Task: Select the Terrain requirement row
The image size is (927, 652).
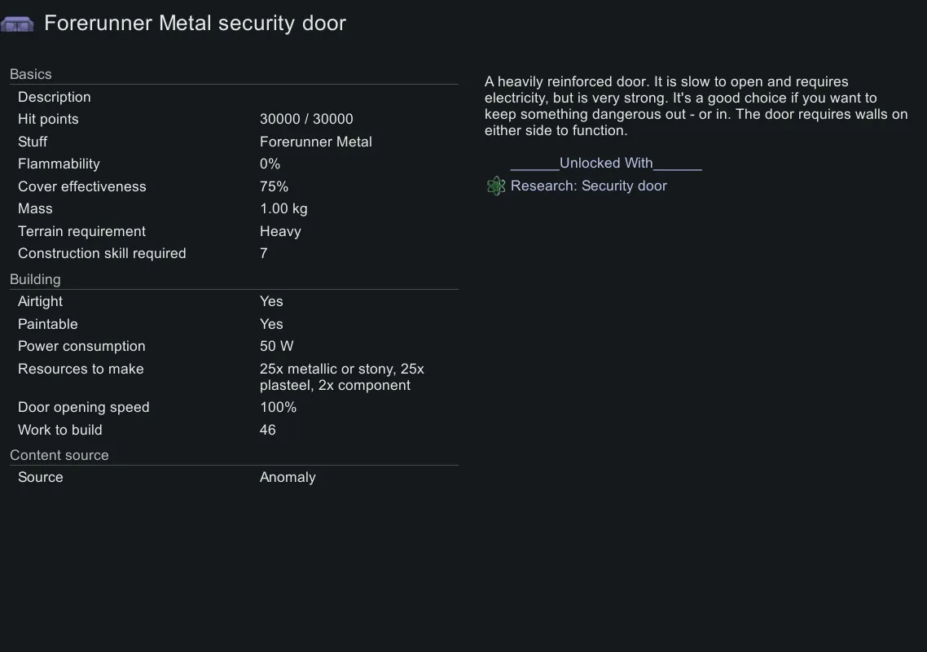Action: [x=234, y=231]
